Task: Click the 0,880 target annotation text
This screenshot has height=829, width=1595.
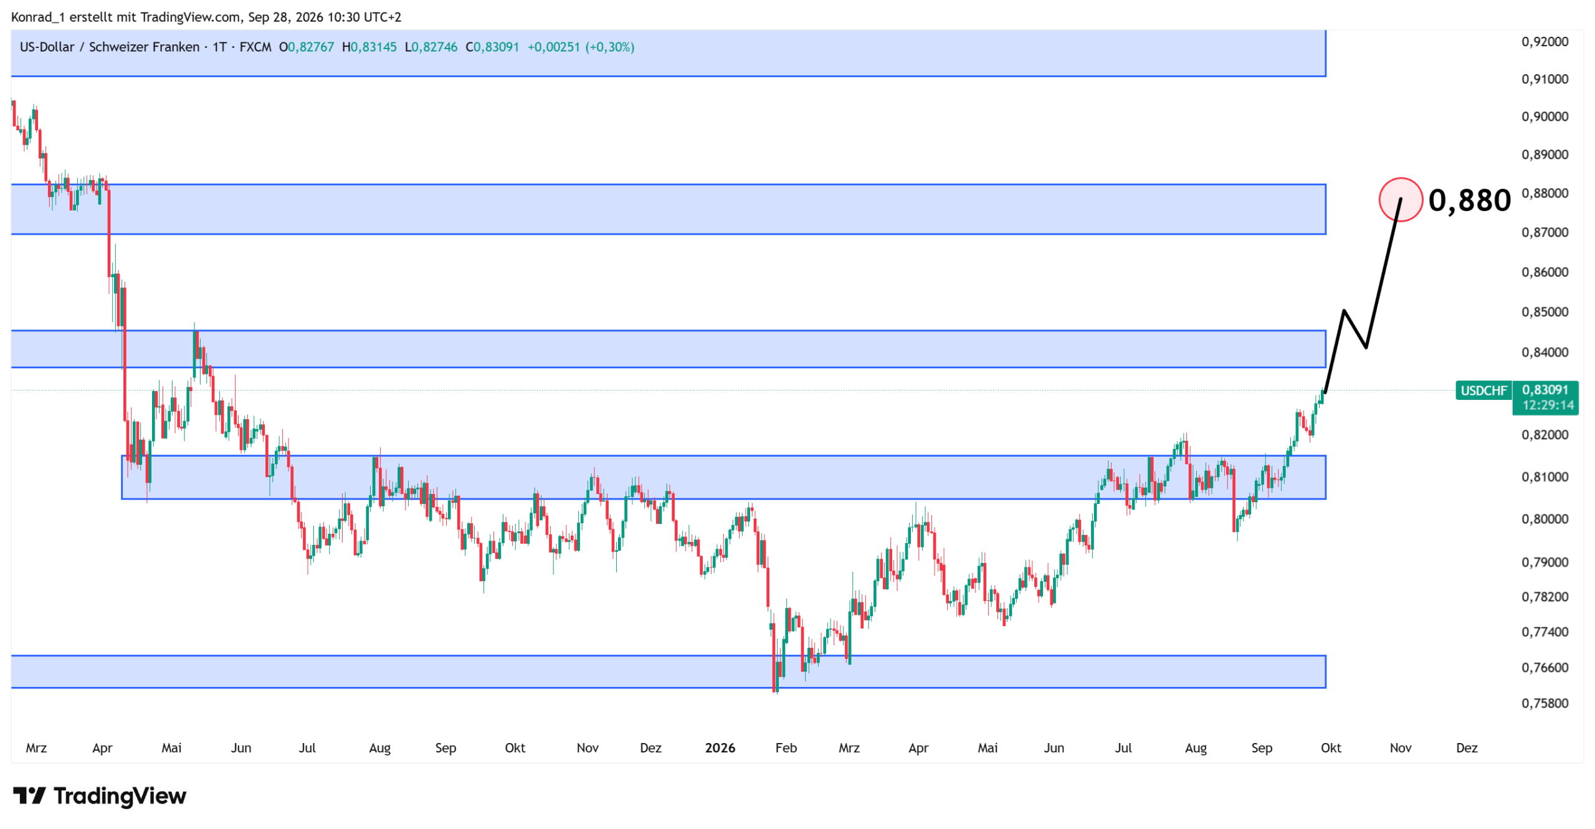Action: (x=1469, y=200)
